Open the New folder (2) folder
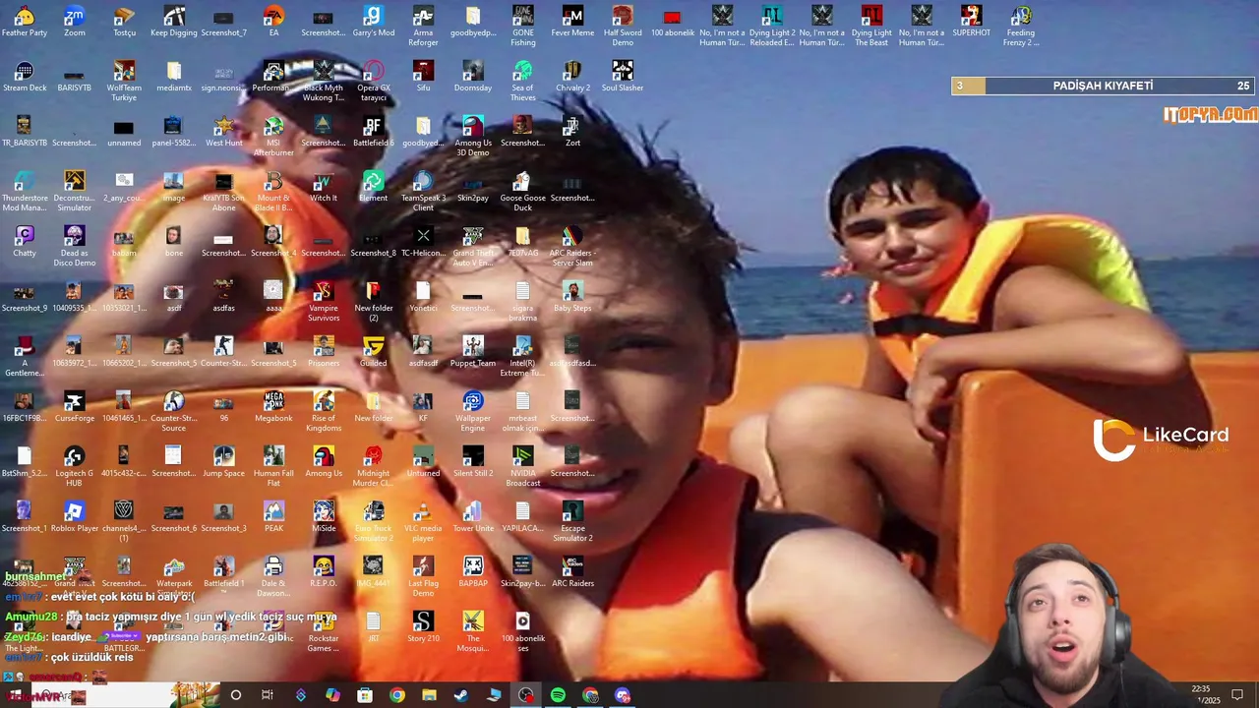The width and height of the screenshot is (1259, 708). click(373, 292)
